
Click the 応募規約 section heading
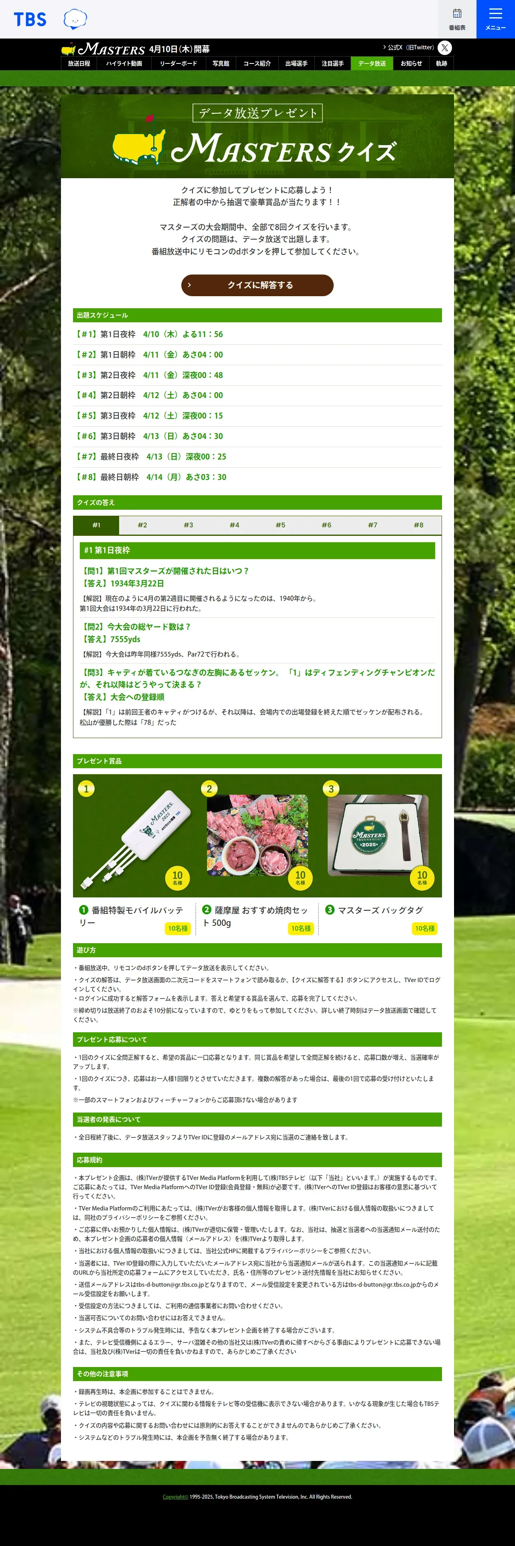pyautogui.click(x=257, y=1160)
